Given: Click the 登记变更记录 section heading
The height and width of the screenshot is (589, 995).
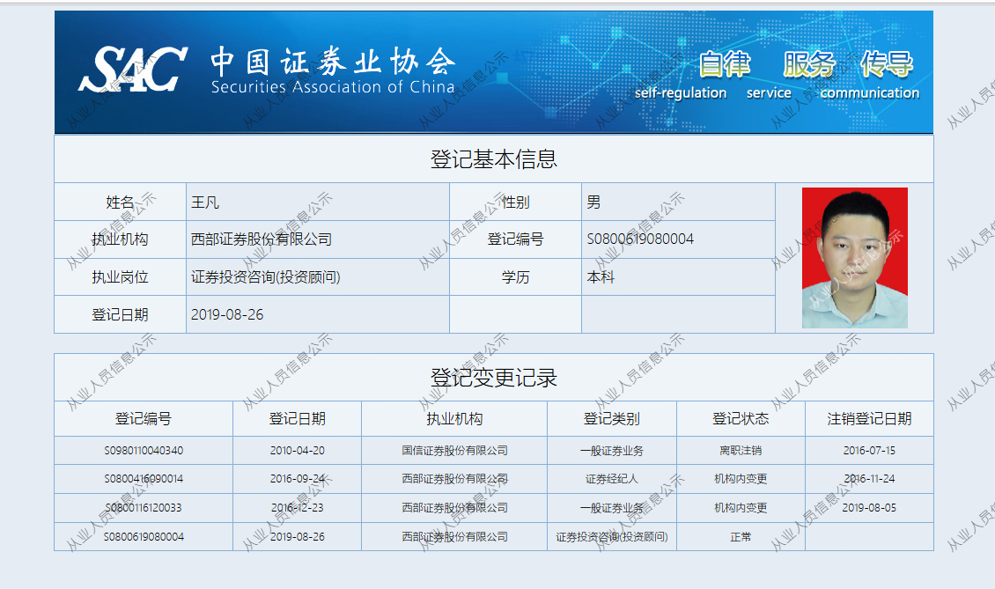Looking at the screenshot, I should click(x=493, y=378).
